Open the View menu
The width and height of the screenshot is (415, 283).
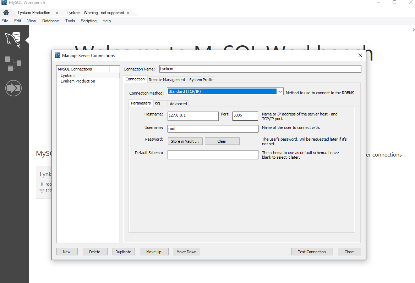[x=32, y=21]
